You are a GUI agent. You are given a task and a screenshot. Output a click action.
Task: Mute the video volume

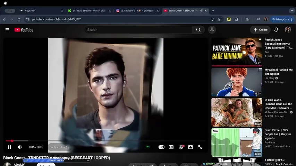click(x=20, y=147)
